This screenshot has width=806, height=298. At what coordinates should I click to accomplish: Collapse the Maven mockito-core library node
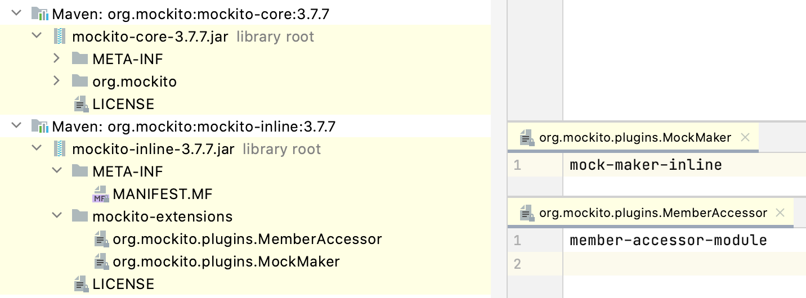pyautogui.click(x=16, y=13)
